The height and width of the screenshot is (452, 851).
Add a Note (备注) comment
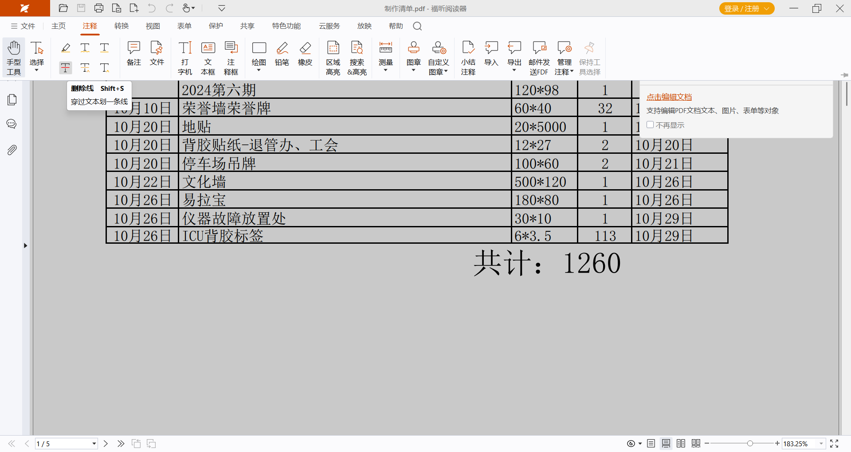pos(133,54)
